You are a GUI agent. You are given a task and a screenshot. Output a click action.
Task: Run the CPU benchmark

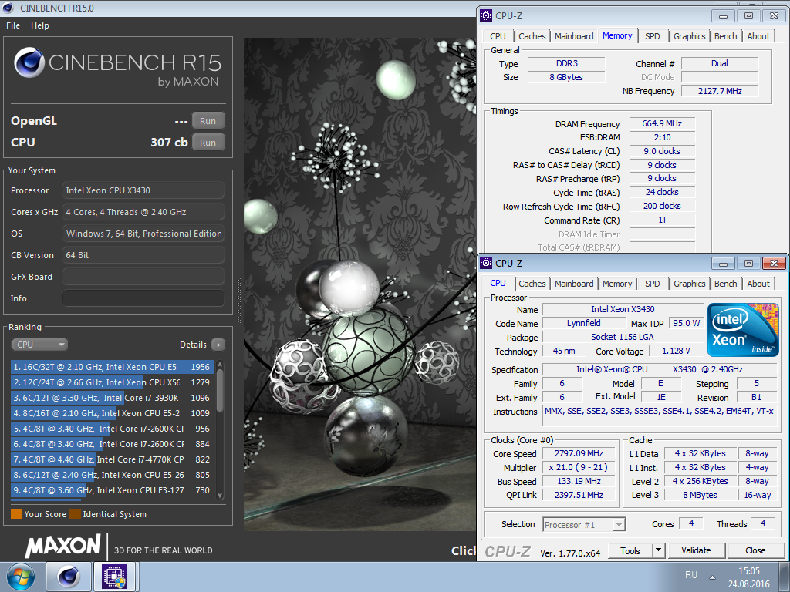[x=208, y=143]
